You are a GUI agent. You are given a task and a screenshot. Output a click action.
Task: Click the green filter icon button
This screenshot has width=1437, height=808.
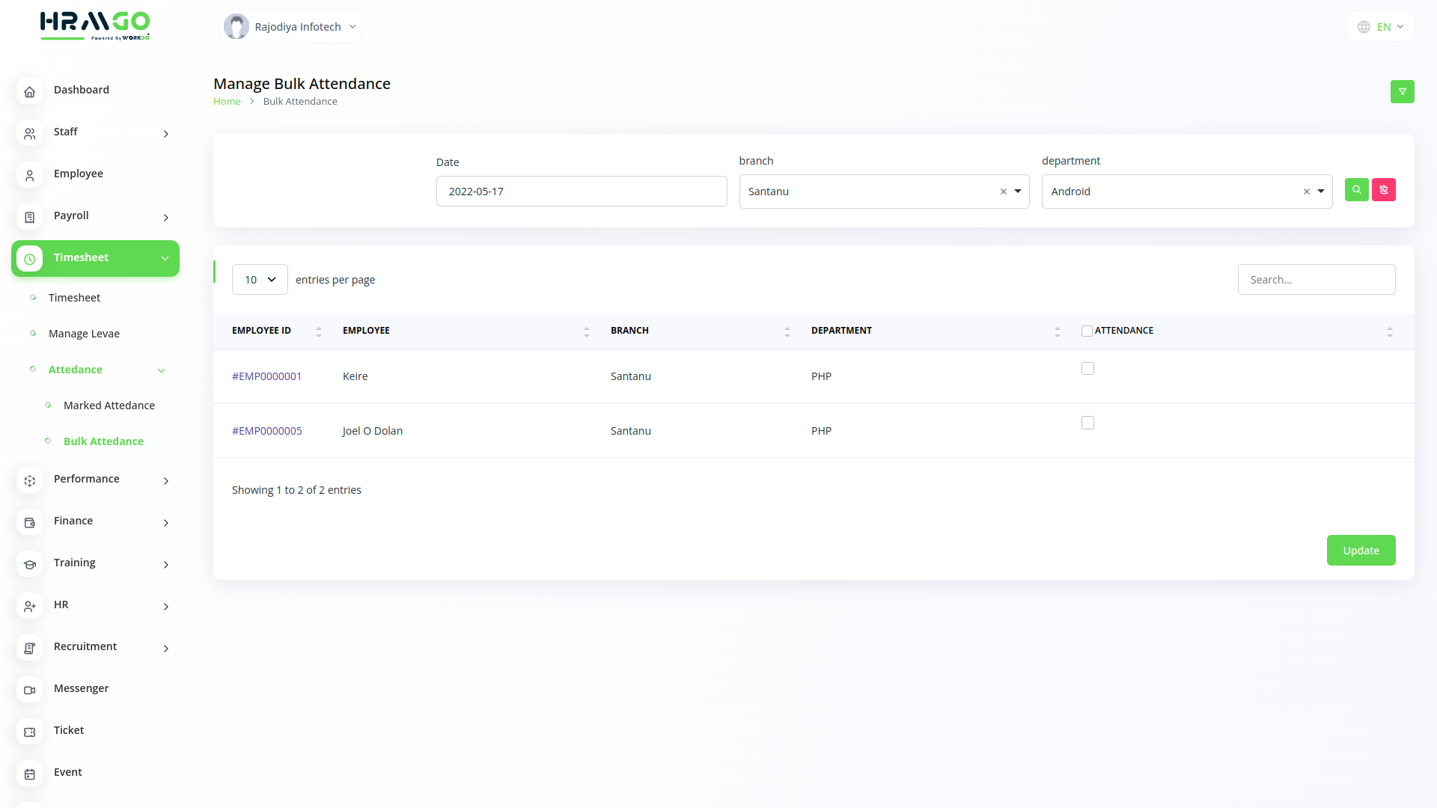pos(1402,91)
